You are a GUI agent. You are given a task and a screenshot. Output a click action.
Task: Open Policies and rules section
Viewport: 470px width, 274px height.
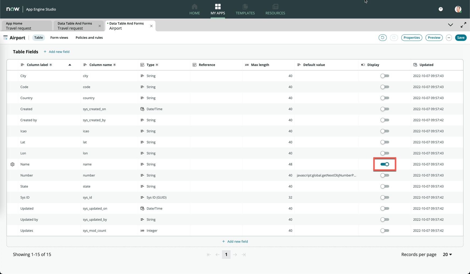89,37
